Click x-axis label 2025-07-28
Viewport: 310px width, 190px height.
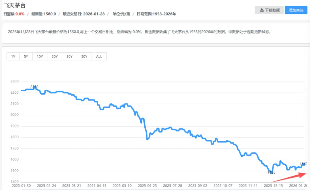(173, 186)
